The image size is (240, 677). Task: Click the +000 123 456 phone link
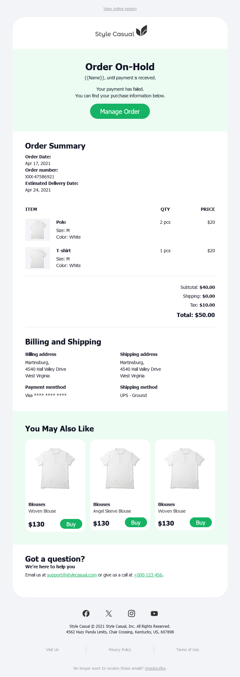148,575
